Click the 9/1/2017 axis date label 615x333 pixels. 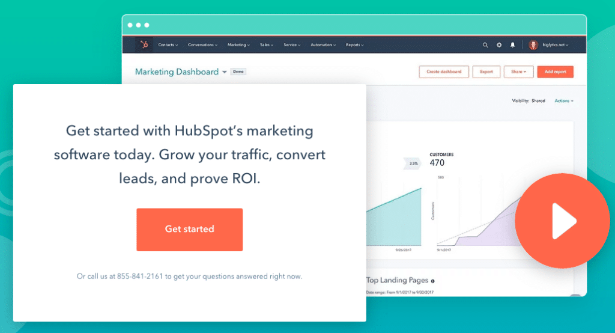(x=444, y=250)
